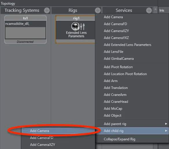Choose Add CraneHead menu item
The height and width of the screenshot is (149, 169).
[x=132, y=102]
